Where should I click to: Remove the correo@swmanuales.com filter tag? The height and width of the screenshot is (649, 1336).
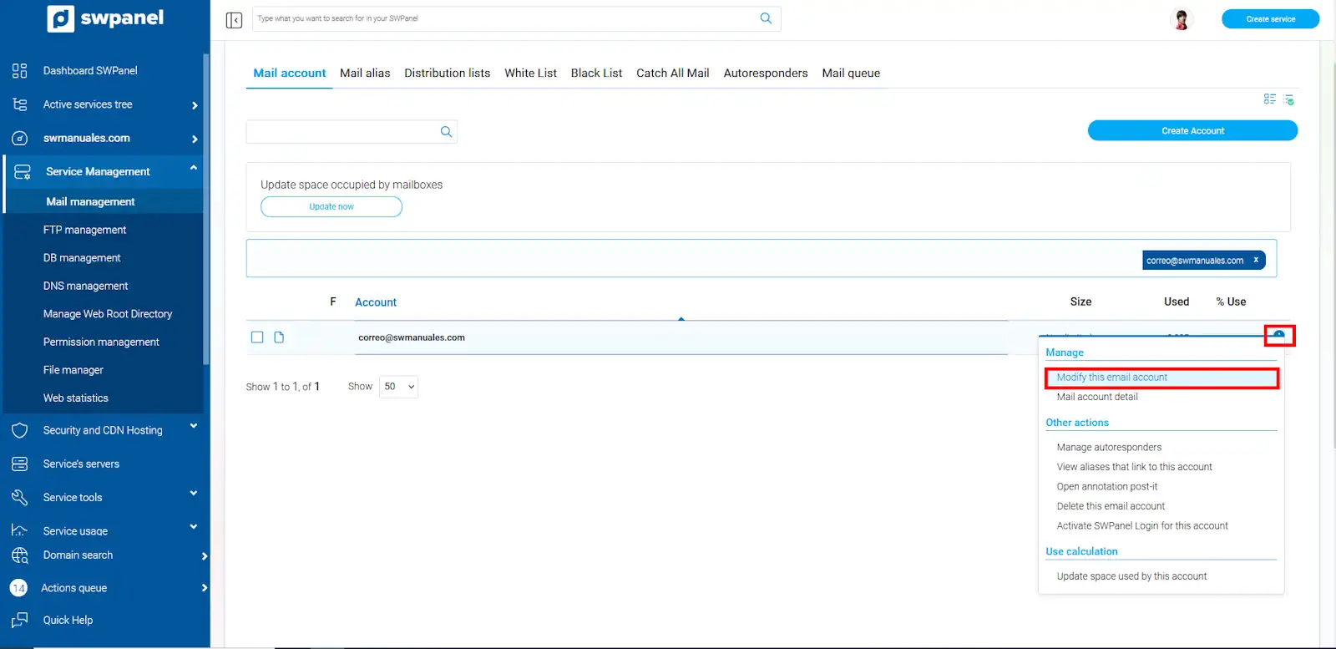tap(1256, 260)
